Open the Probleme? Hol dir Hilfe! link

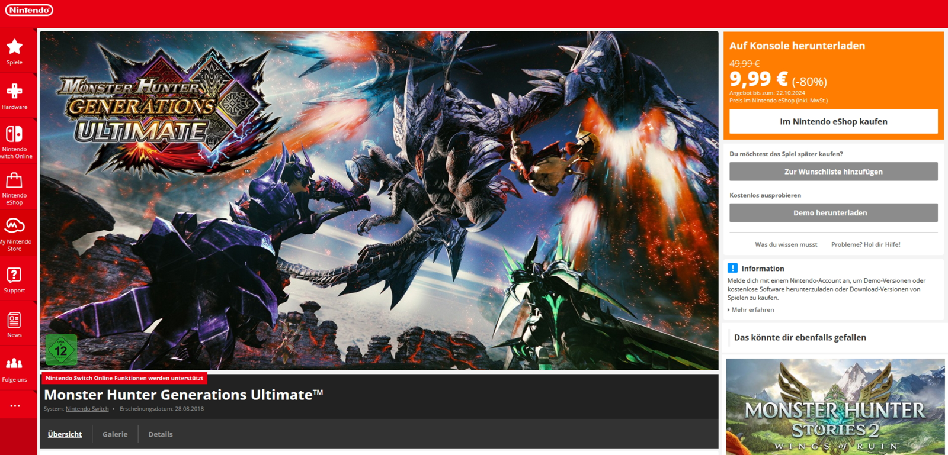coord(866,244)
